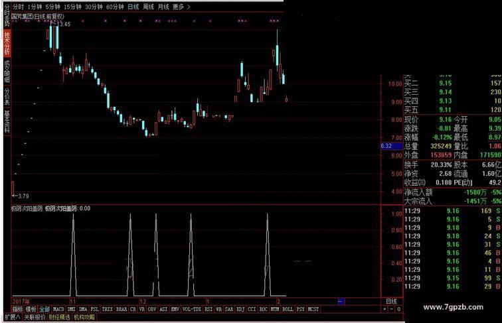The width and height of the screenshot is (502, 323).
Task: Apply the EMV indicator
Action: point(175,309)
